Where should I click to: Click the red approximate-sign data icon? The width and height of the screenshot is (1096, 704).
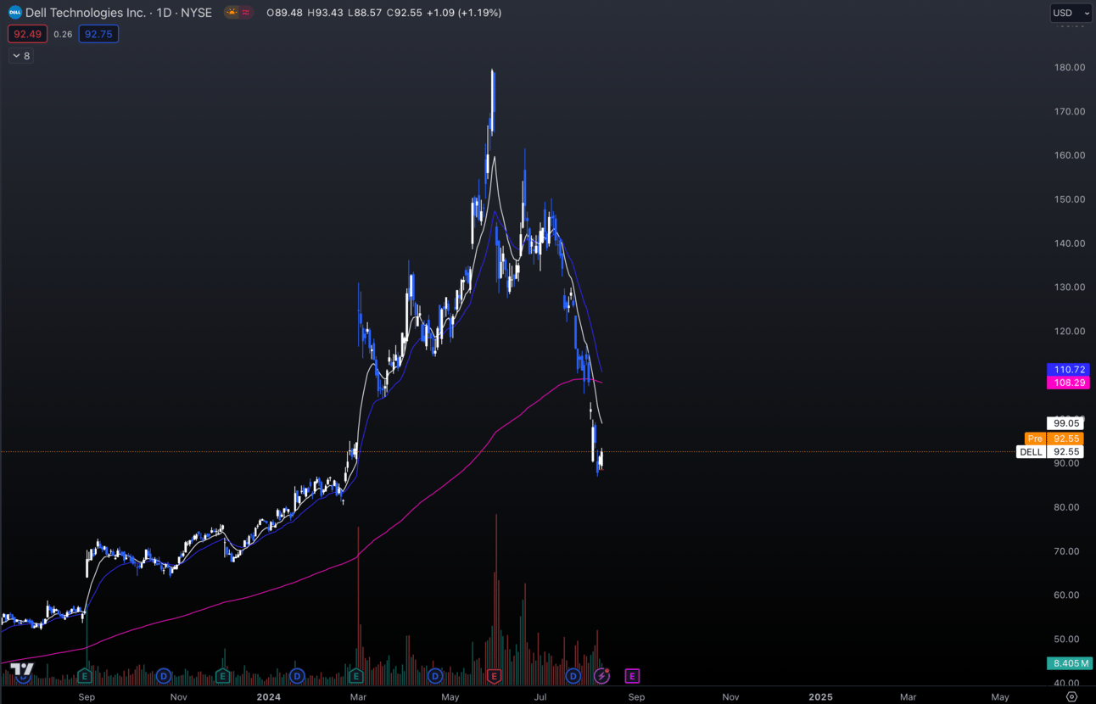(246, 13)
